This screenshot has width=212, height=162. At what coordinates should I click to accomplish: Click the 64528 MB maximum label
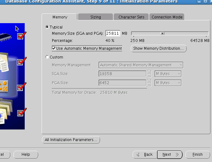click(200, 41)
